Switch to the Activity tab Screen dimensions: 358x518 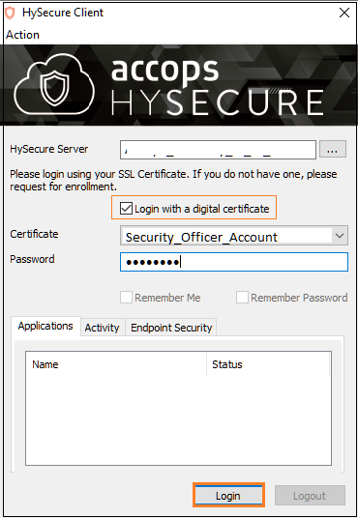click(103, 328)
